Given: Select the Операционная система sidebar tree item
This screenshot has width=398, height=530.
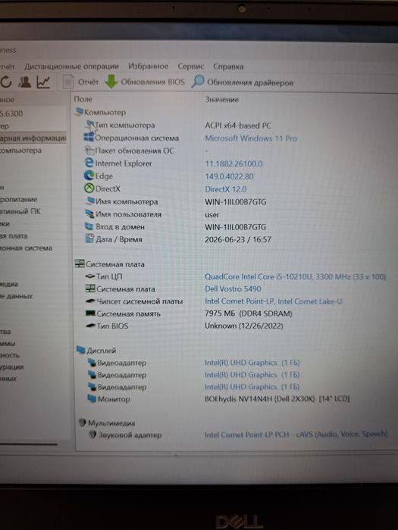Looking at the screenshot, I should coord(26,248).
